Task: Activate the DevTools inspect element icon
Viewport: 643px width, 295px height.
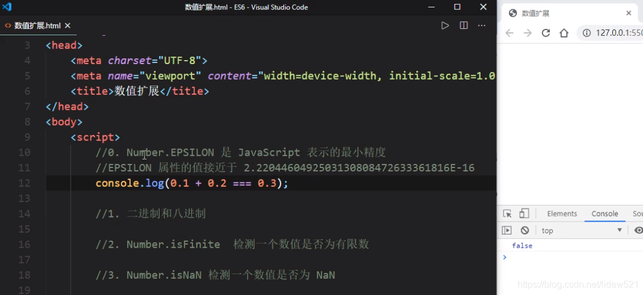Action: coord(507,214)
